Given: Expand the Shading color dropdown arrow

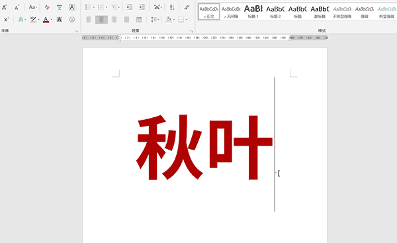Looking at the screenshot, I should click(x=173, y=20).
